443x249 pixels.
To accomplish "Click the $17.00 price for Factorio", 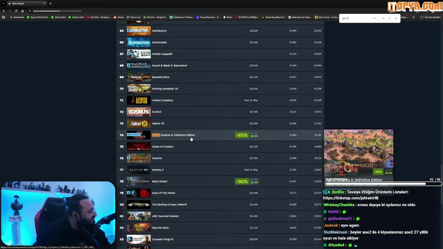I will click(253, 158).
